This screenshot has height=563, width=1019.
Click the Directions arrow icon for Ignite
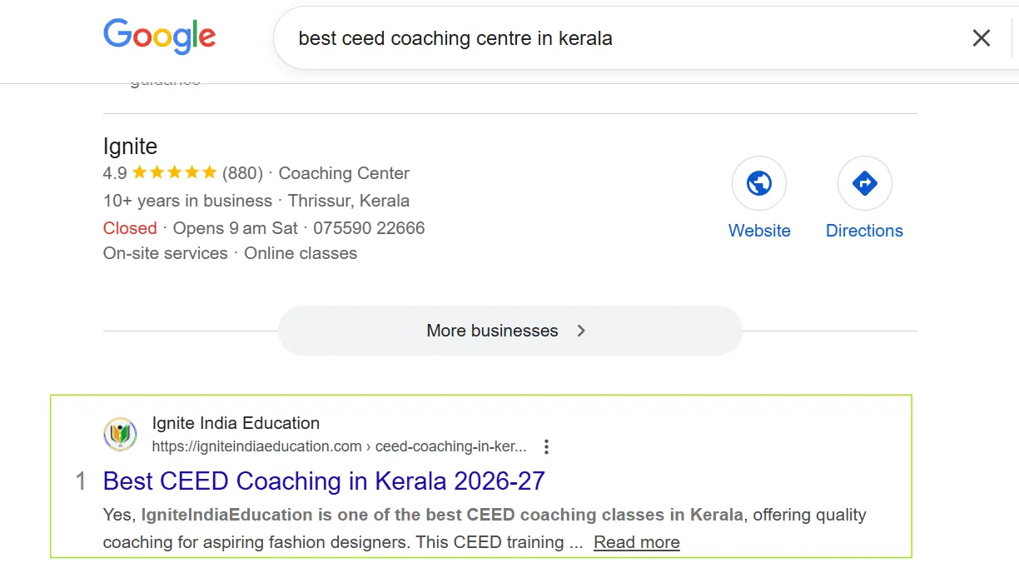tap(864, 183)
